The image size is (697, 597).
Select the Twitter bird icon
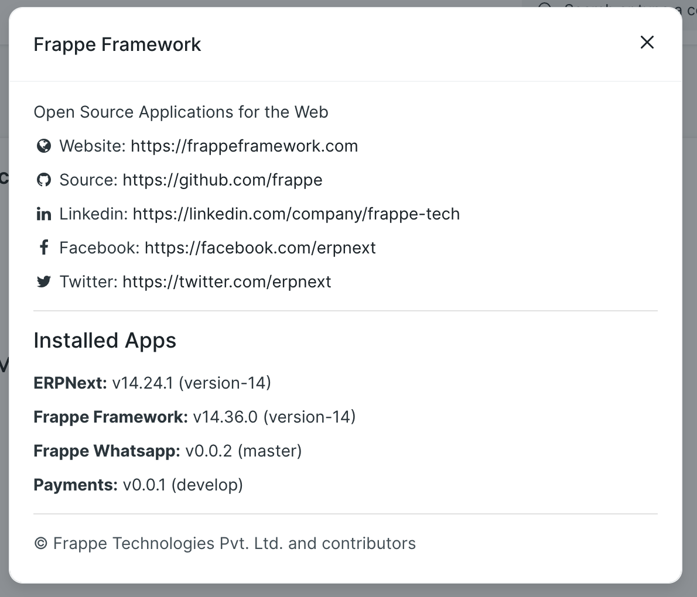click(44, 281)
